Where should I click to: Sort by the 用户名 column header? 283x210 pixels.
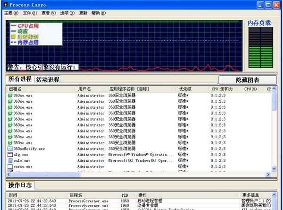click(x=85, y=88)
